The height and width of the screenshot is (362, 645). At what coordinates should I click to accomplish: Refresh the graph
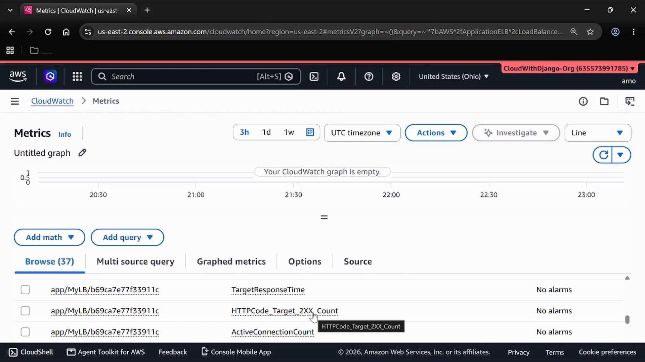603,155
